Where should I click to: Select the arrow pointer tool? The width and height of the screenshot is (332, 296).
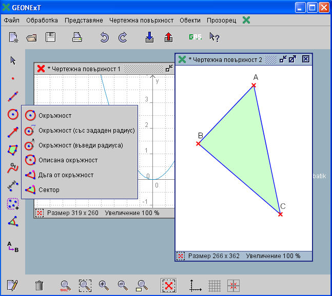tap(13, 60)
